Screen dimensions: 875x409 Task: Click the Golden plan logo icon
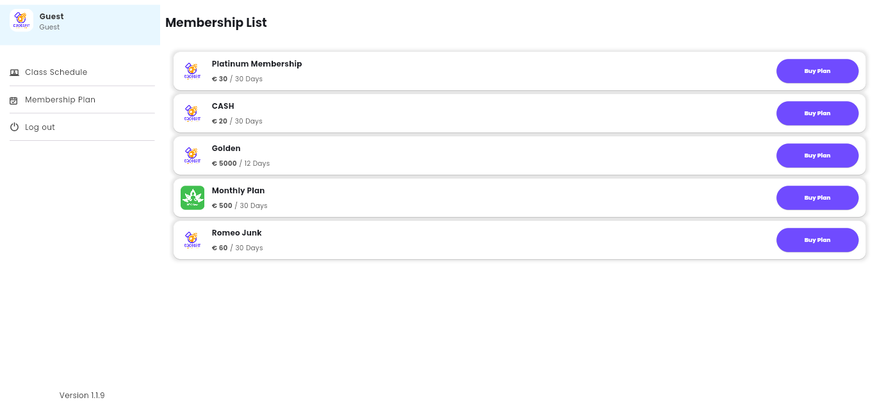click(x=192, y=155)
